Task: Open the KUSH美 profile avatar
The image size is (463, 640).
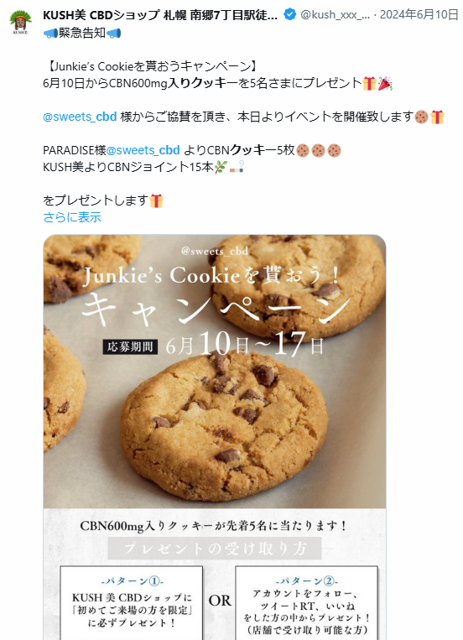Action: (20, 23)
